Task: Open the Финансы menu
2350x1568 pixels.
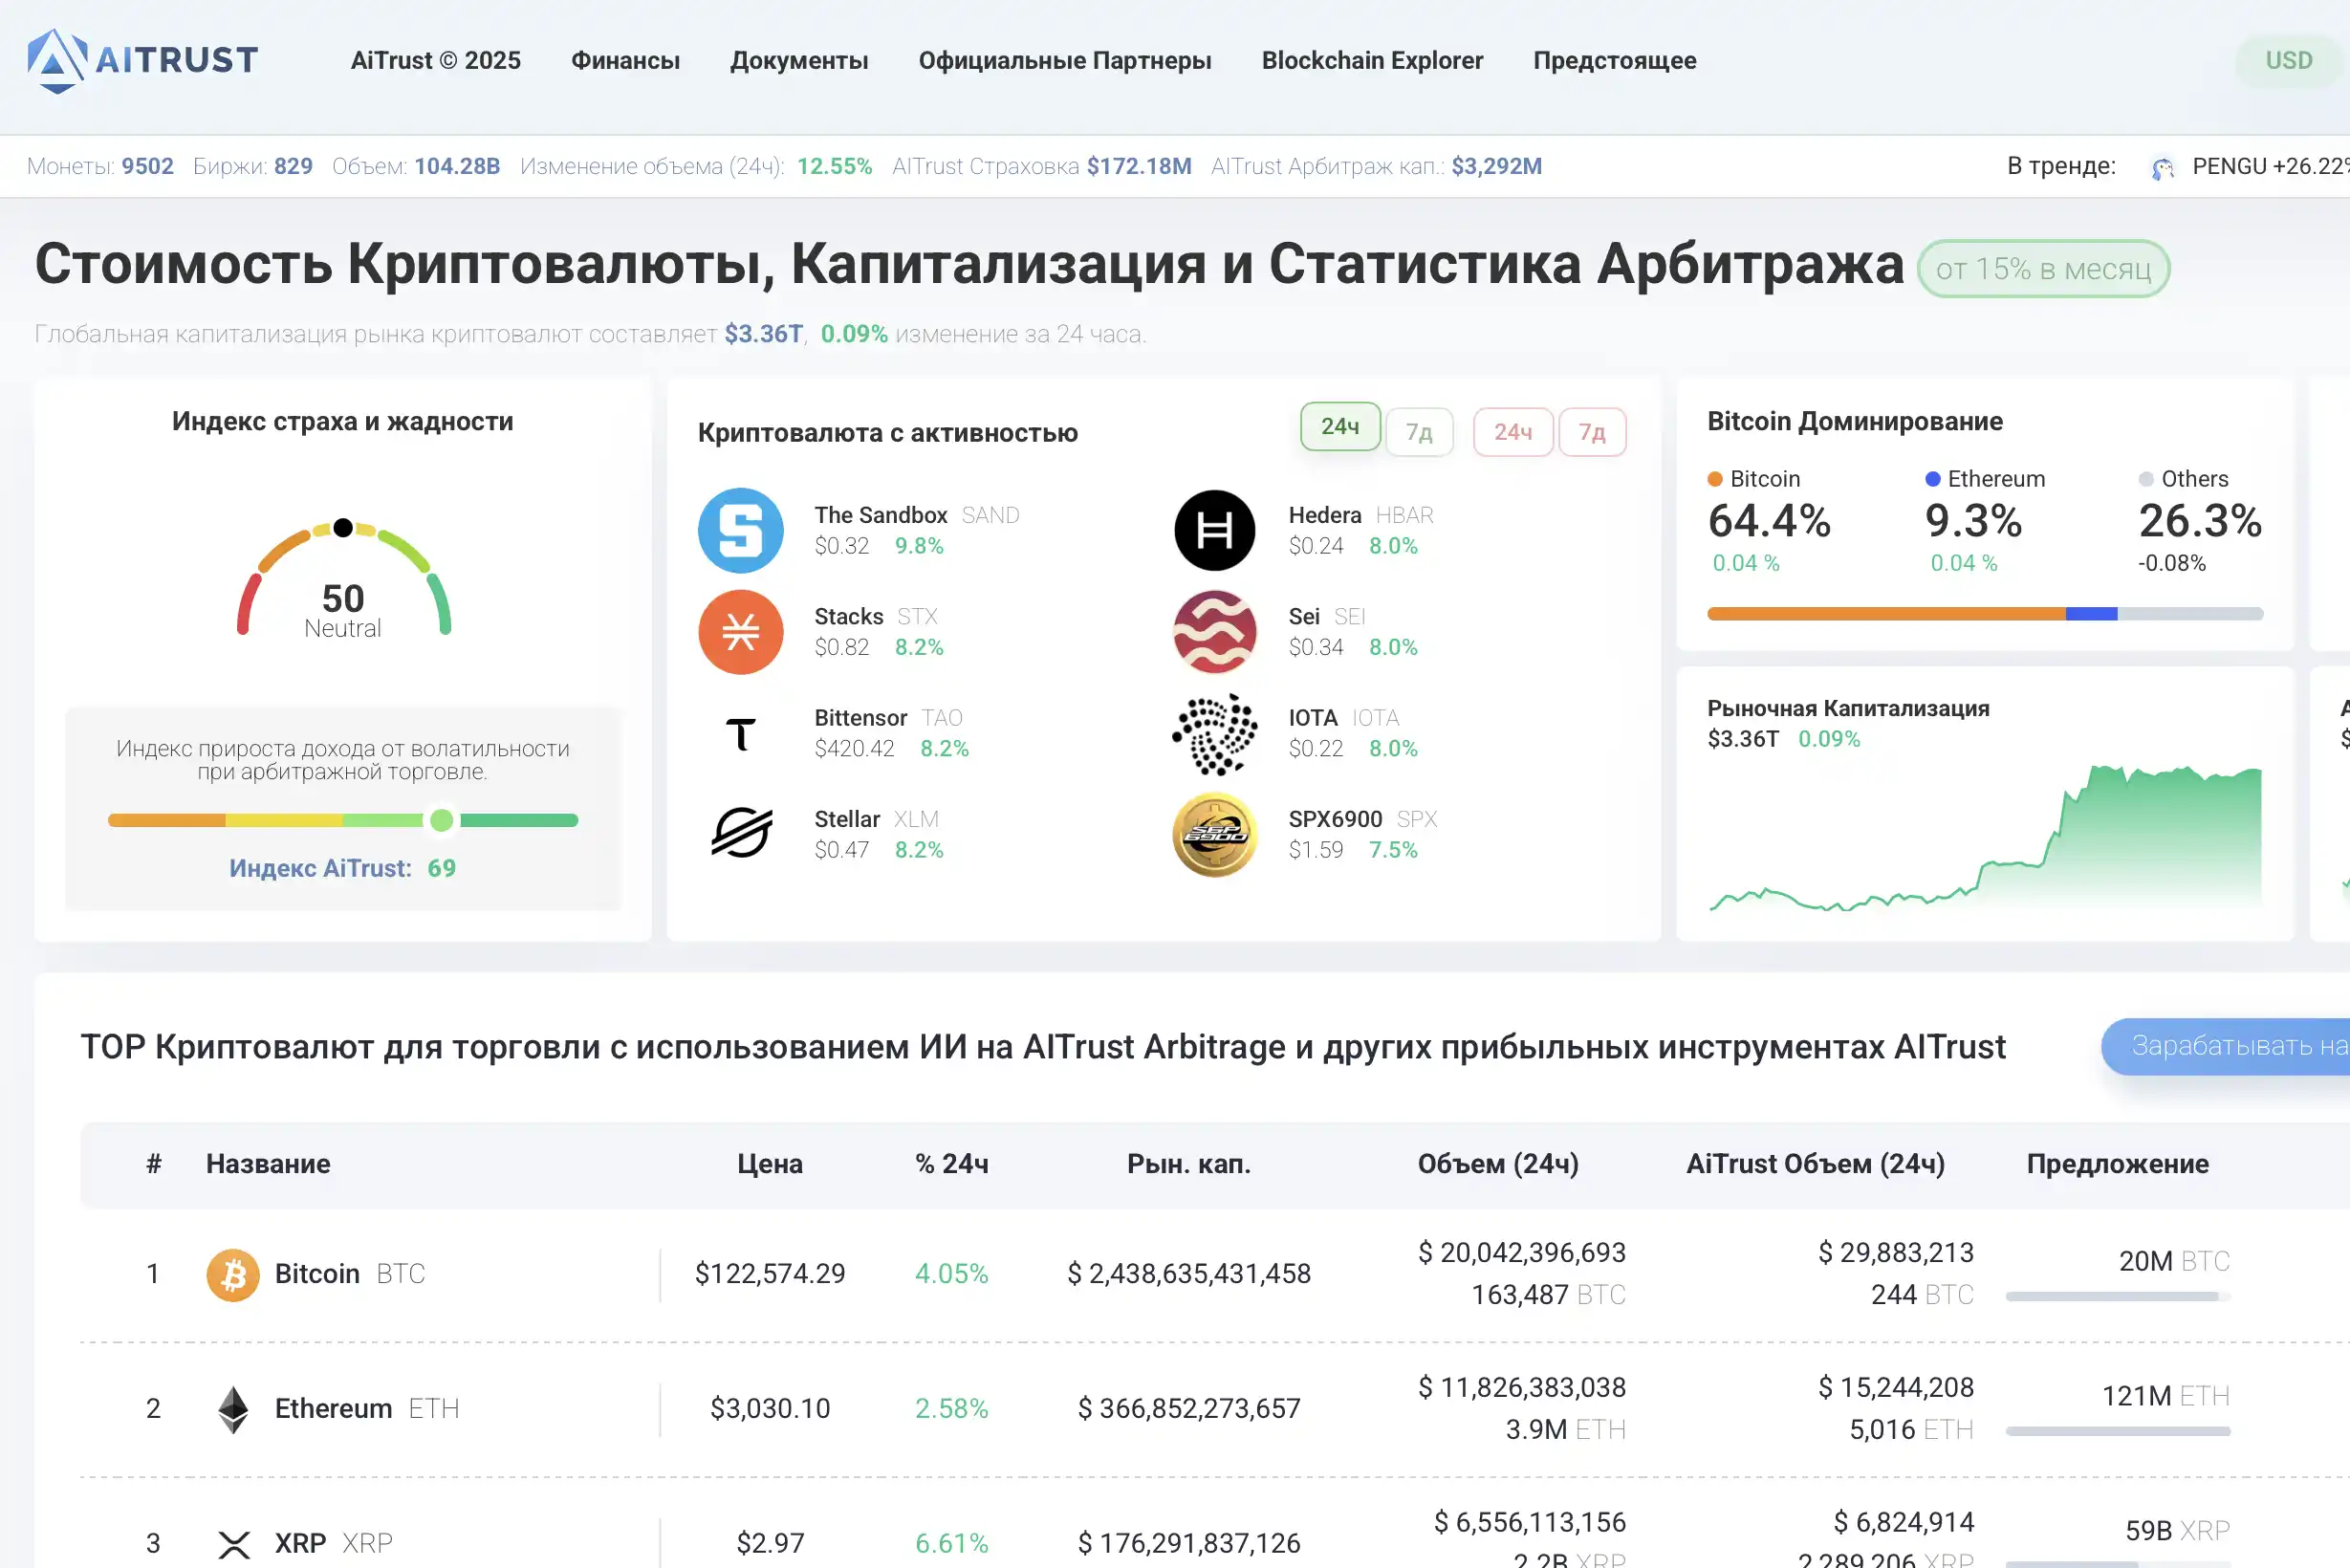Action: [625, 61]
